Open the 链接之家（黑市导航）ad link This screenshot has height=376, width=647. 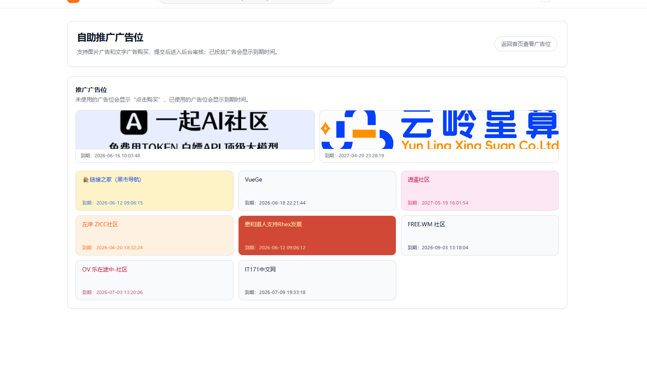115,179
